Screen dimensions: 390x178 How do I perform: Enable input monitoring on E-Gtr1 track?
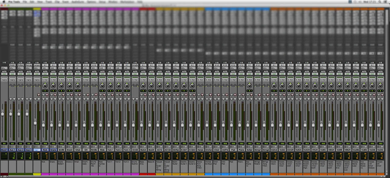[x=182, y=95]
